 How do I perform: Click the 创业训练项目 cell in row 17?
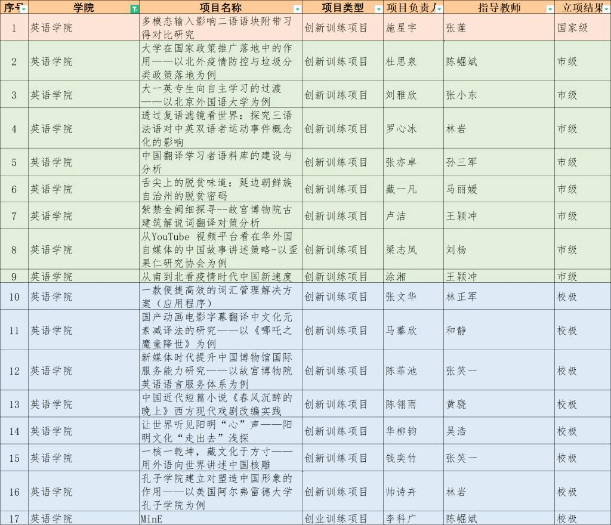click(342, 519)
